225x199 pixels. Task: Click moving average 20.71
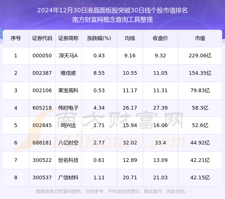[x=130, y=178]
